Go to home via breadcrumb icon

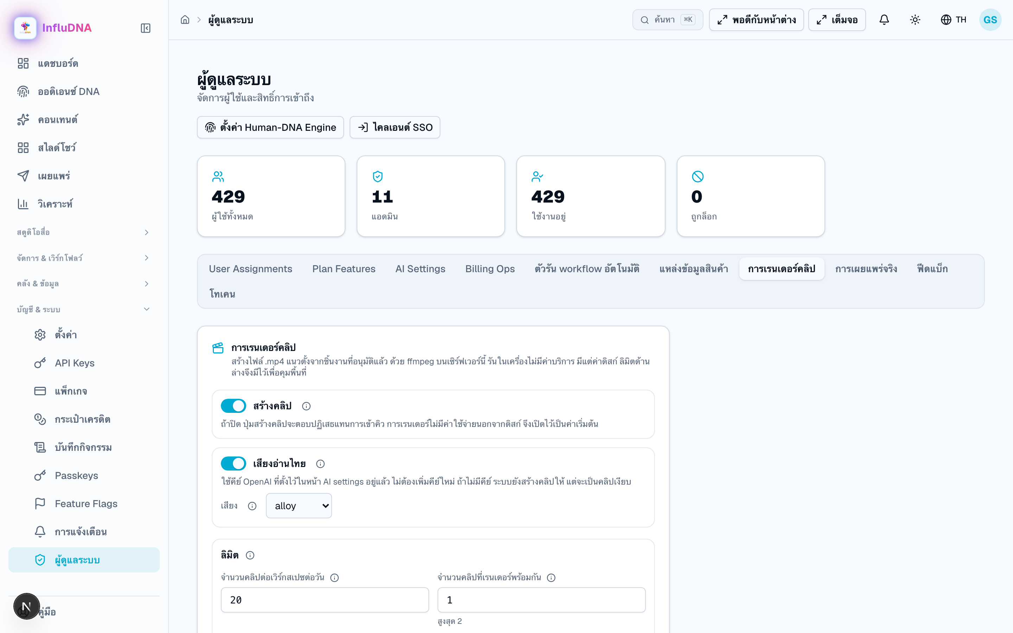coord(185,20)
